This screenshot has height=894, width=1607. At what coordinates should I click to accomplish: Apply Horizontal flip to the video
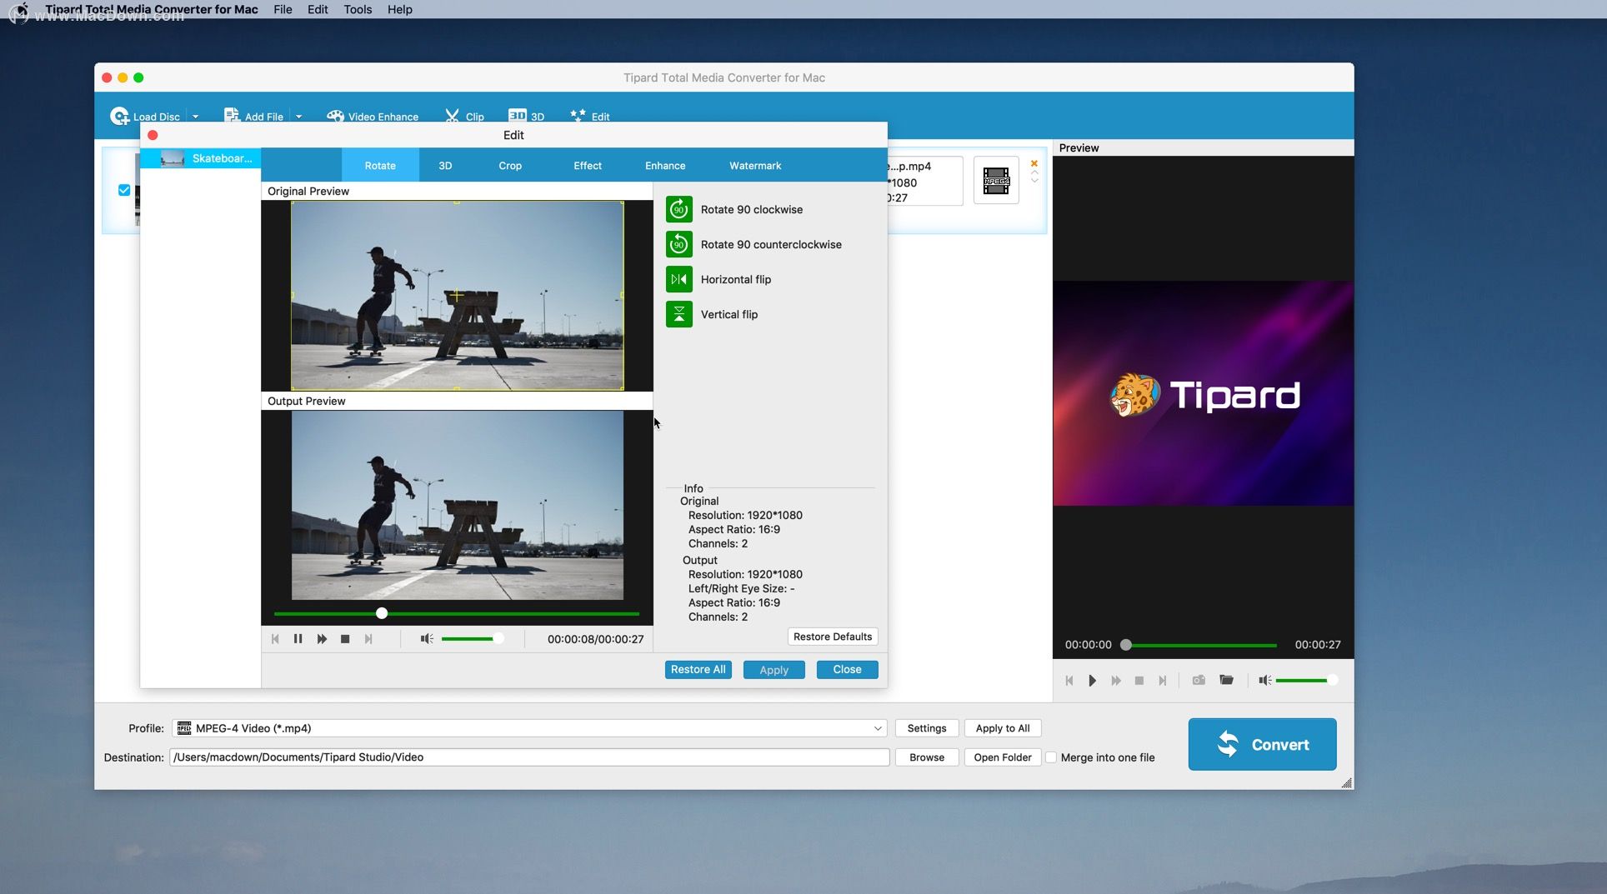tap(679, 279)
